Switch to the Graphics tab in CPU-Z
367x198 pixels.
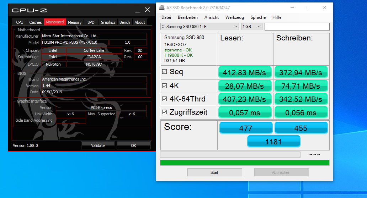[x=108, y=22]
